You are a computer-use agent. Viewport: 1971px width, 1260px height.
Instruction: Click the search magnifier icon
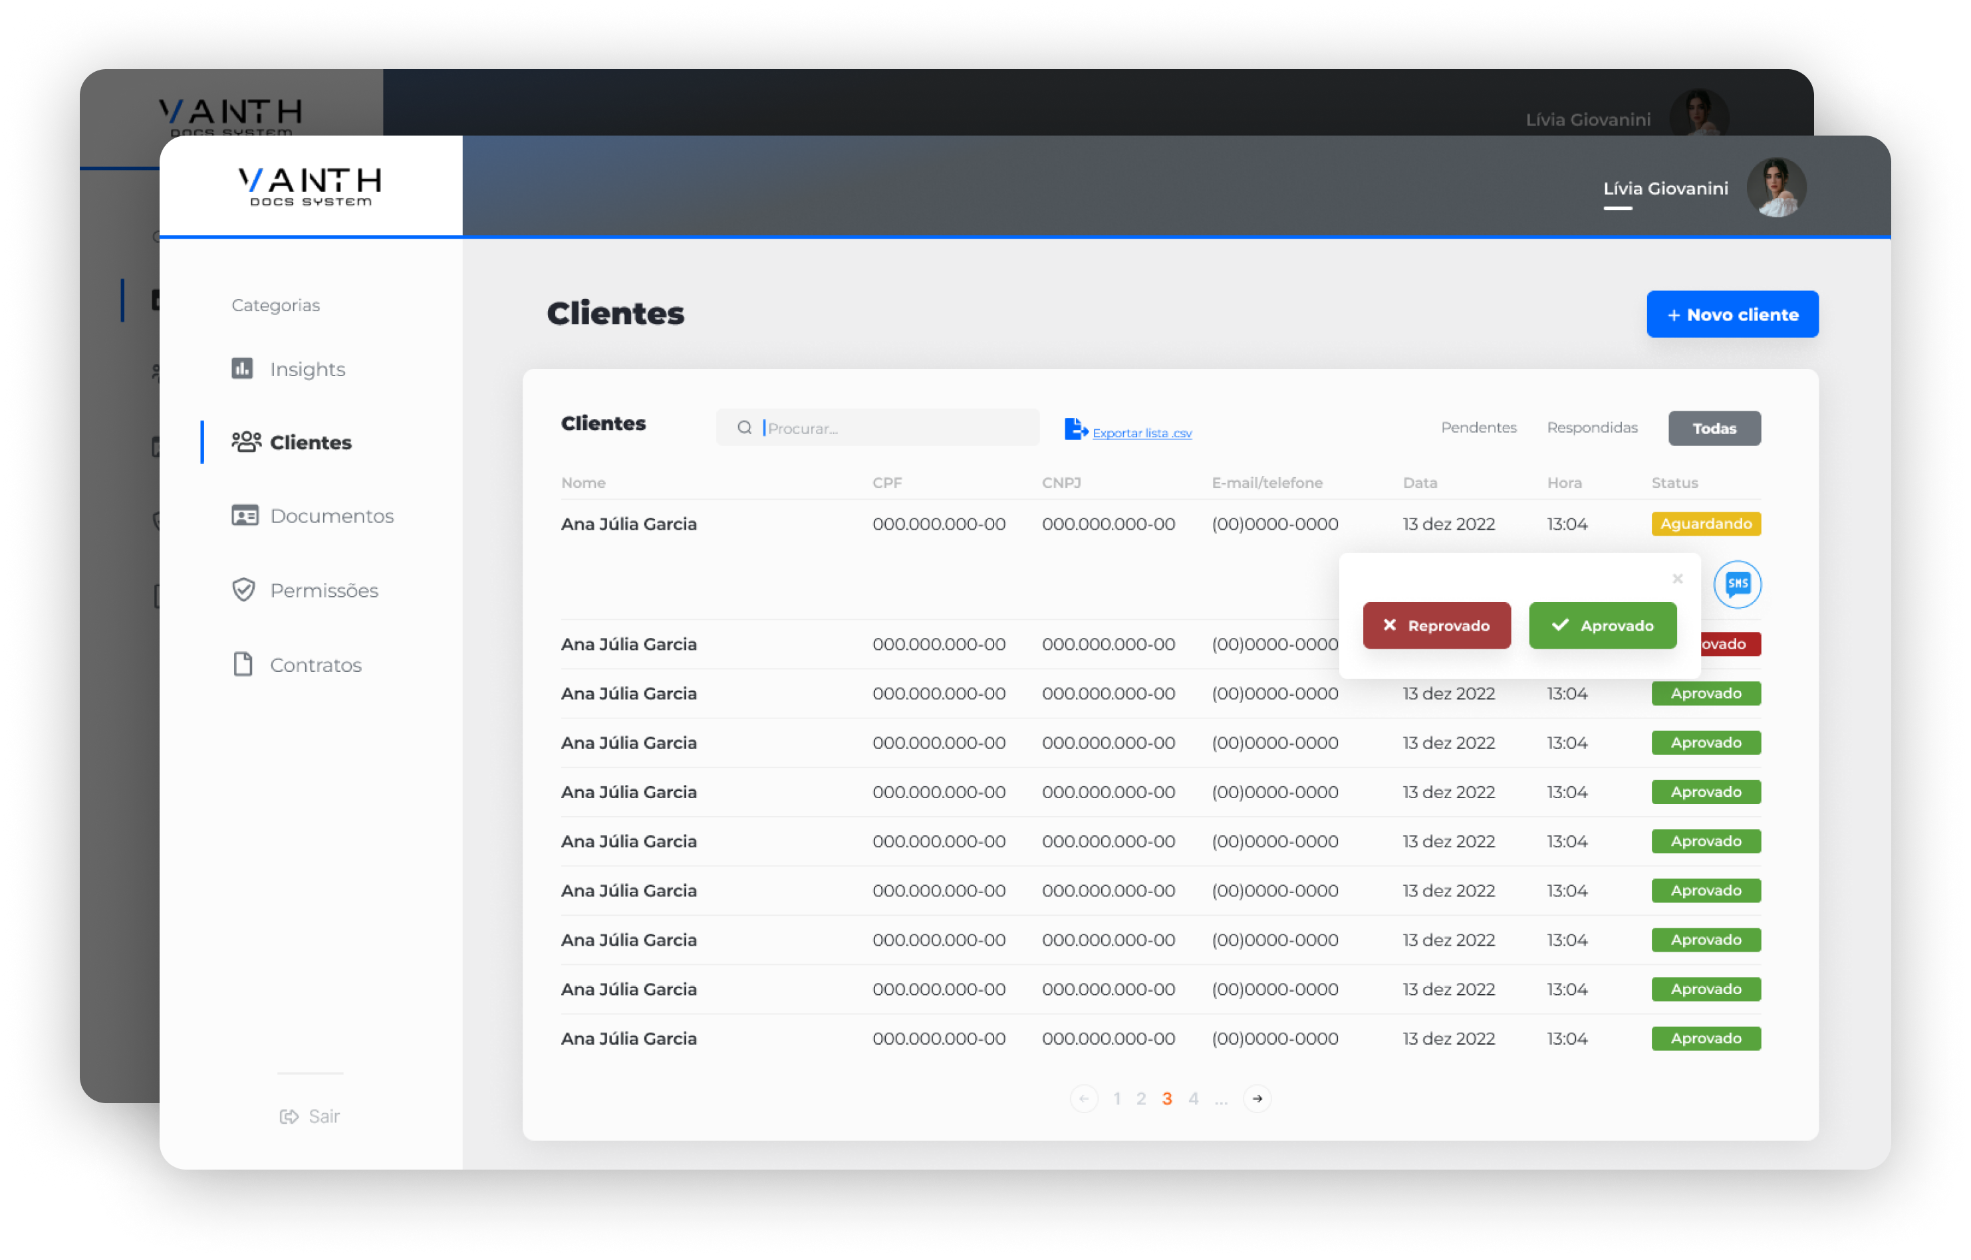point(744,428)
